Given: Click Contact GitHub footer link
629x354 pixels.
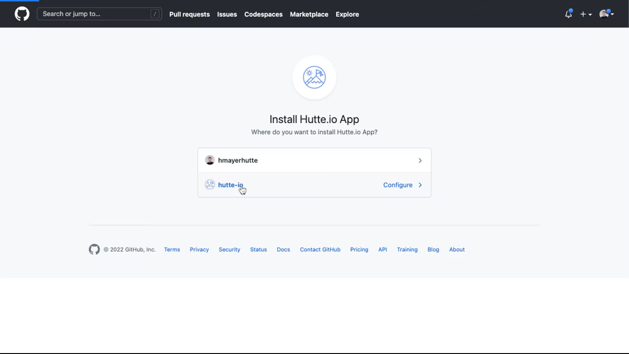Looking at the screenshot, I should click(320, 249).
